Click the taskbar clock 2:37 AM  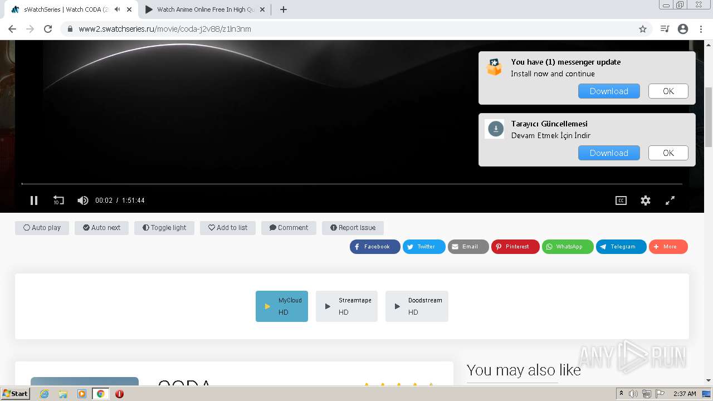click(685, 394)
